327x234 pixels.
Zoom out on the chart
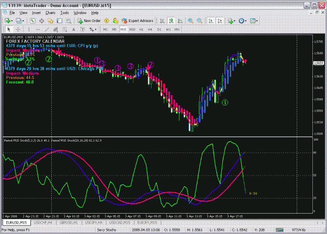tap(199, 21)
